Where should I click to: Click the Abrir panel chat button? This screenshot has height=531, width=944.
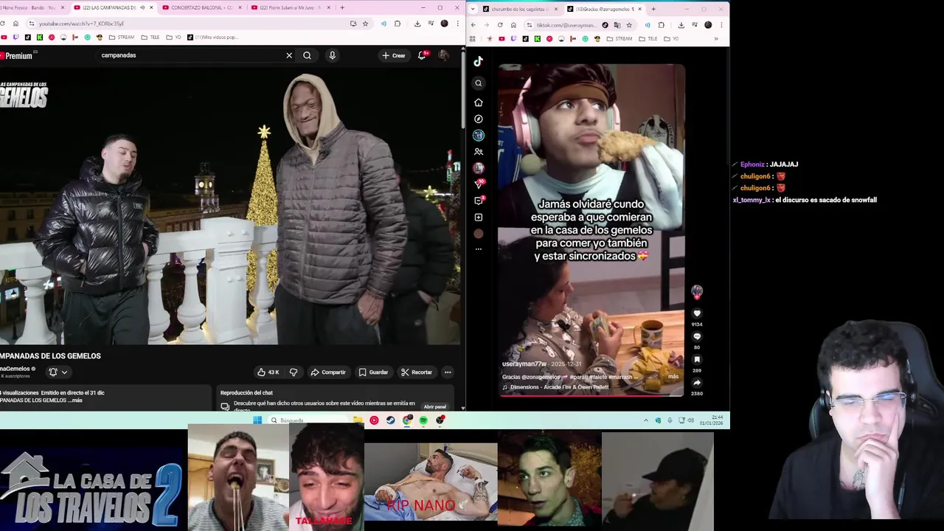(x=435, y=406)
